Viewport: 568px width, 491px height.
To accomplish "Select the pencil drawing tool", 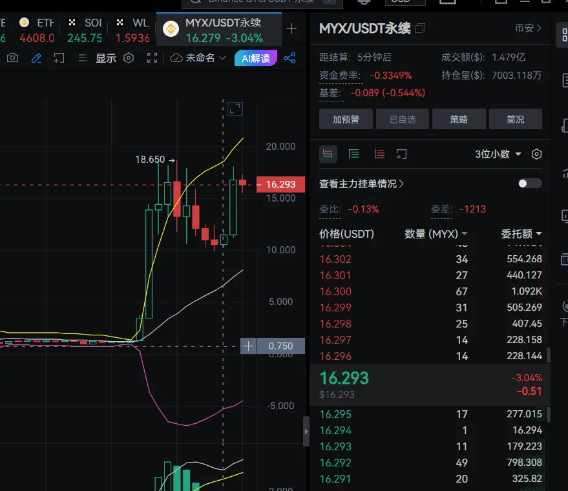I will pos(36,58).
